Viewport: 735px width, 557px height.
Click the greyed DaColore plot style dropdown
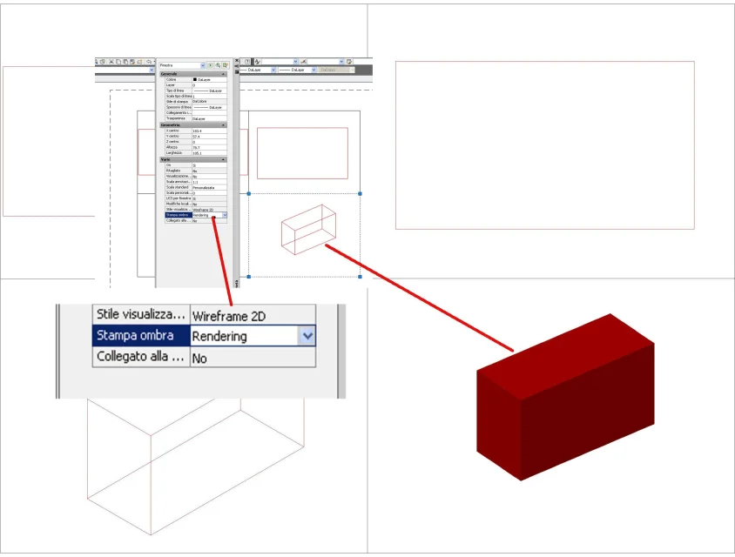pyautogui.click(x=336, y=70)
